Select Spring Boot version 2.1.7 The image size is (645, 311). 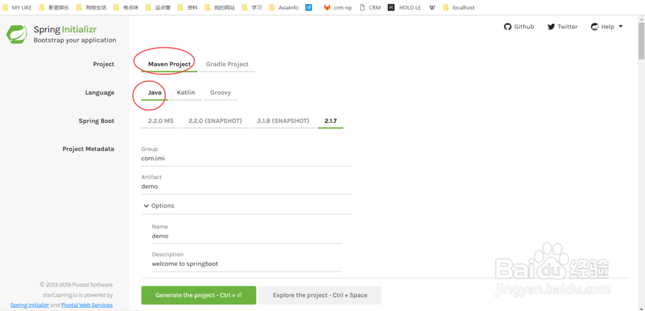(330, 121)
